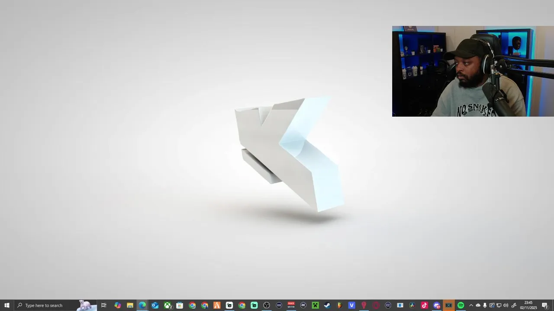Open the notification center icon
This screenshot has width=554, height=311.
545,305
